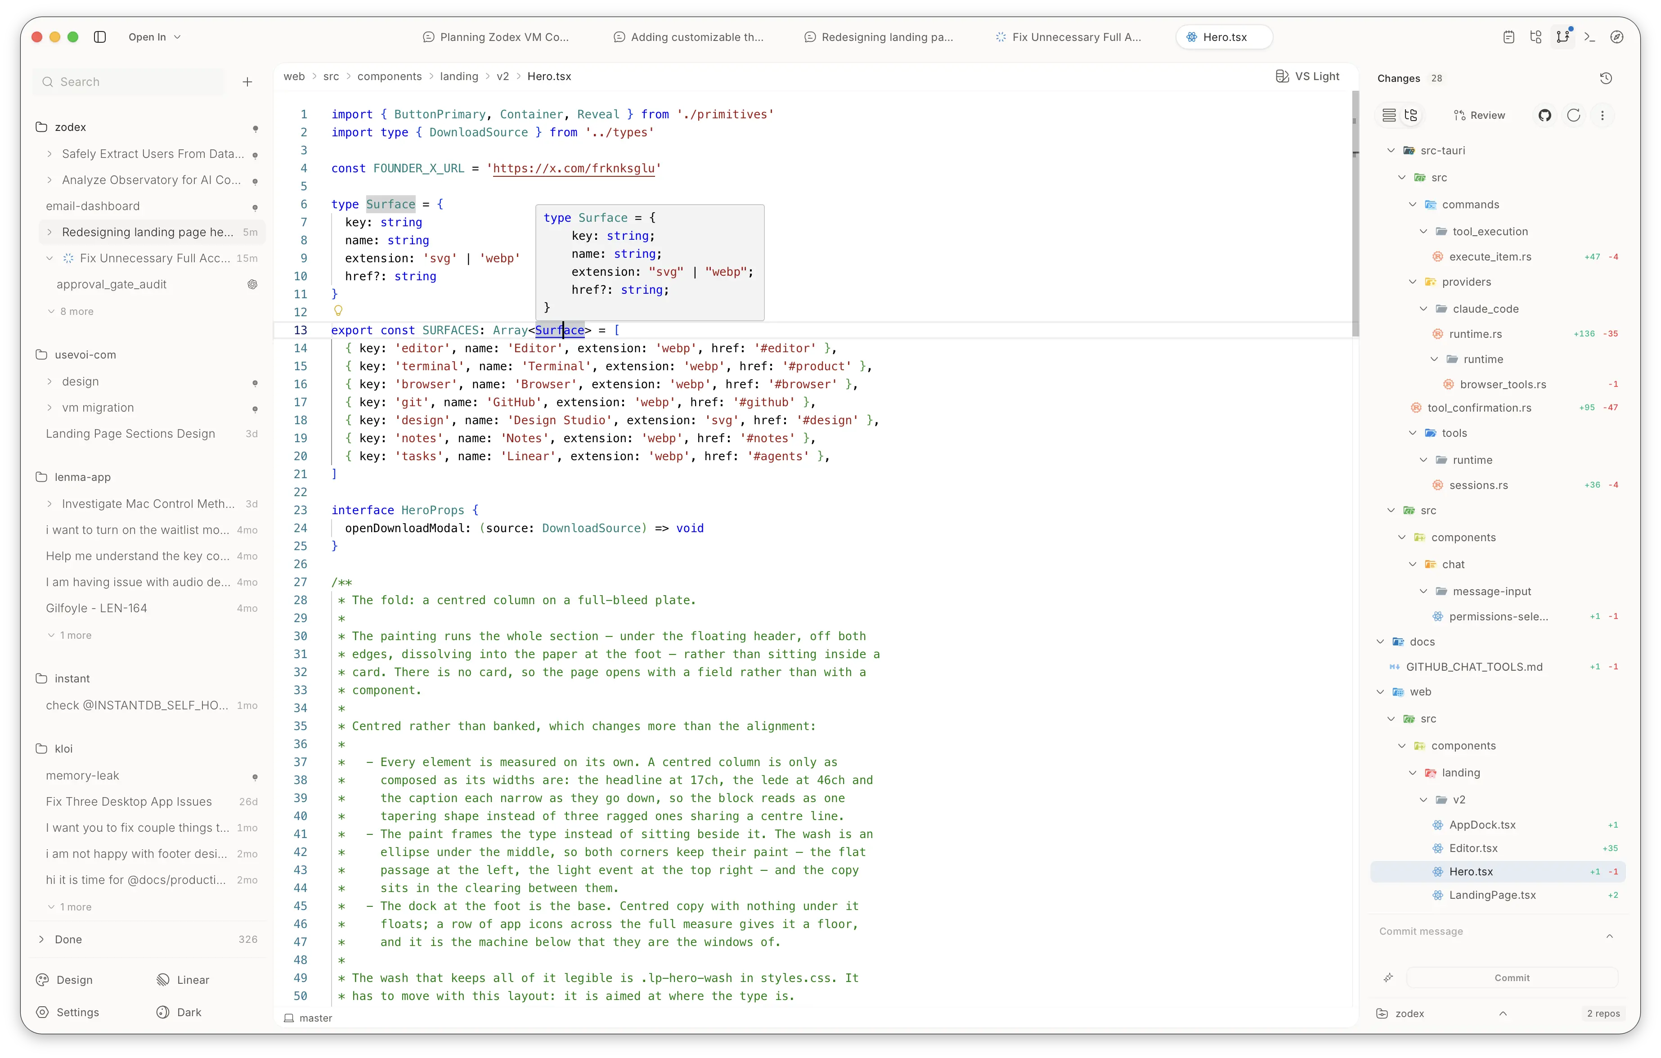Open the changes history clock icon
Image resolution: width=1661 pixels, height=1058 pixels.
(x=1606, y=79)
